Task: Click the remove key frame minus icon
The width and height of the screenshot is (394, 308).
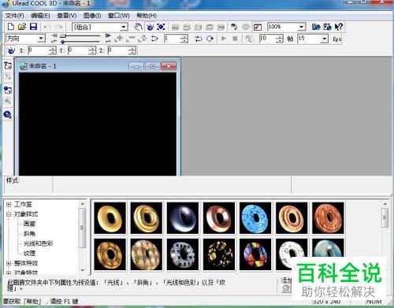Action: coord(131,39)
